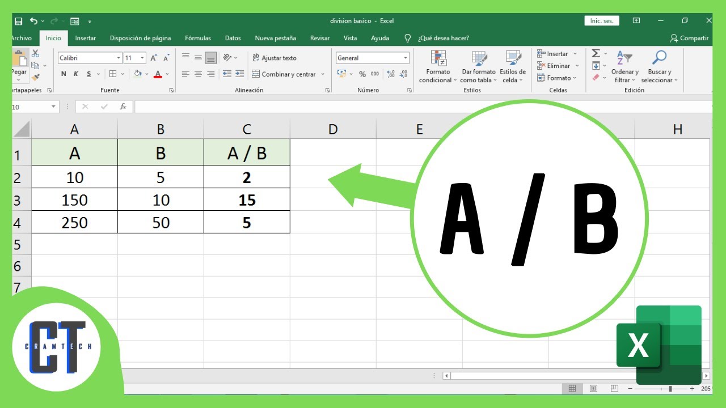Screen dimensions: 726x408
Task: Switch to Page Layout view
Action: coord(593,389)
